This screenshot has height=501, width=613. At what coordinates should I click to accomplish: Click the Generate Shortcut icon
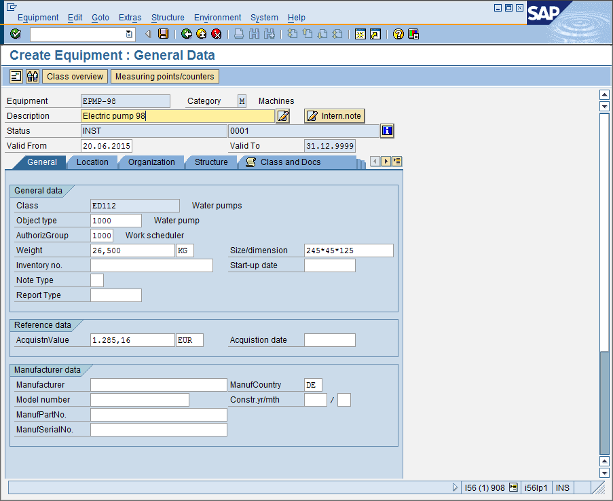[375, 34]
